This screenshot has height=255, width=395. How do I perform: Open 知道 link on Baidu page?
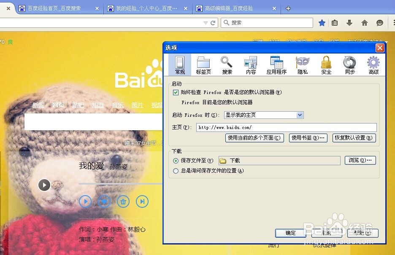click(x=98, y=105)
